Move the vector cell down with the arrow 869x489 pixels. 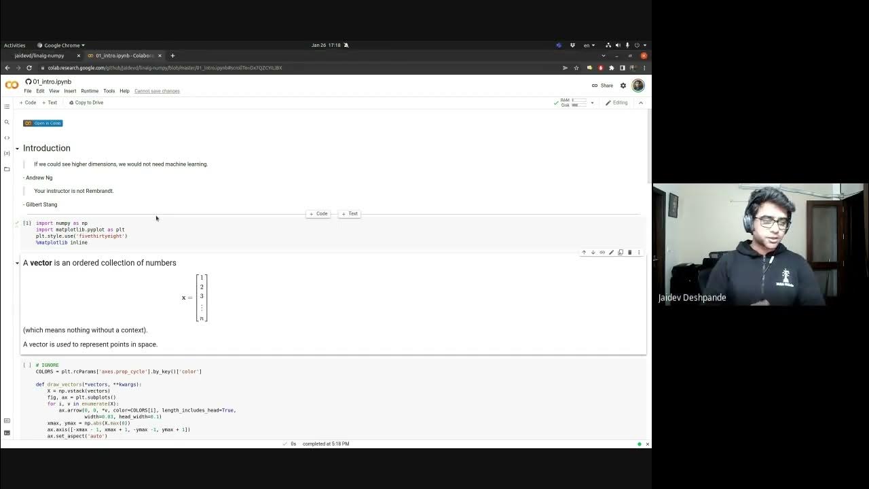[593, 253]
